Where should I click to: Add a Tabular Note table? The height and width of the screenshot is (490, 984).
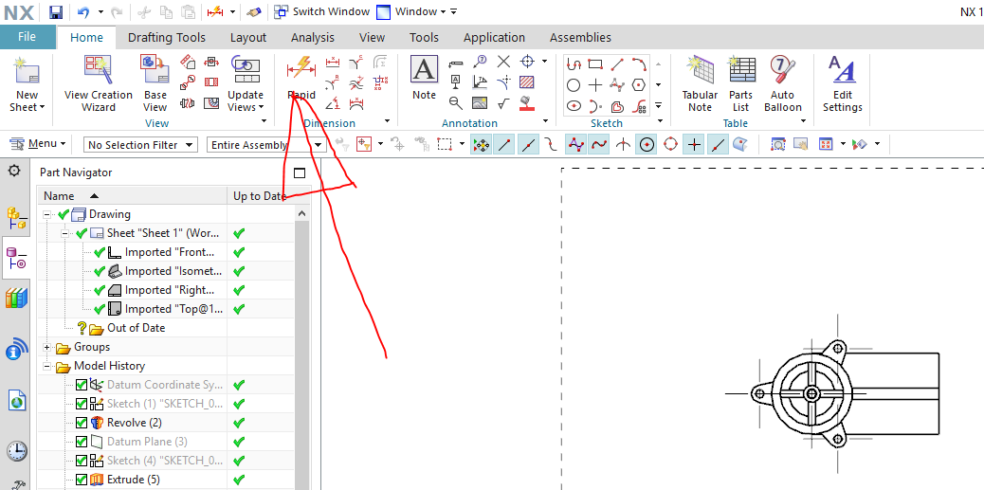(700, 82)
